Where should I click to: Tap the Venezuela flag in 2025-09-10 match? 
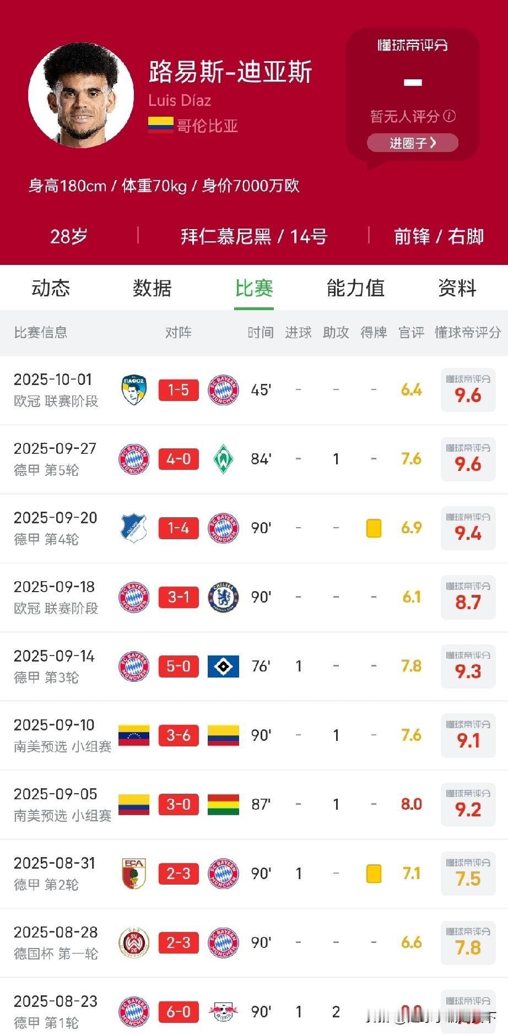(x=134, y=735)
